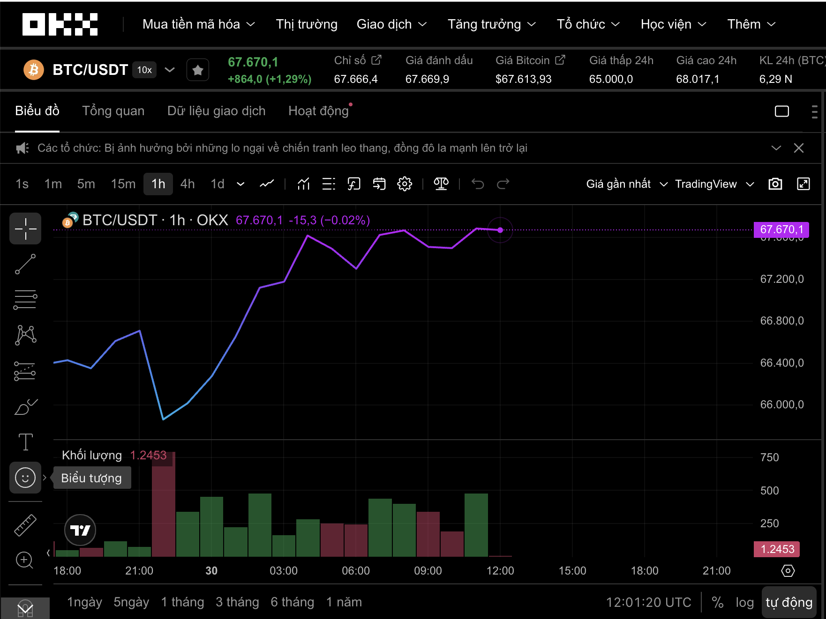826x619 pixels.
Task: Open the indicators icon in toolbar
Action: (303, 184)
